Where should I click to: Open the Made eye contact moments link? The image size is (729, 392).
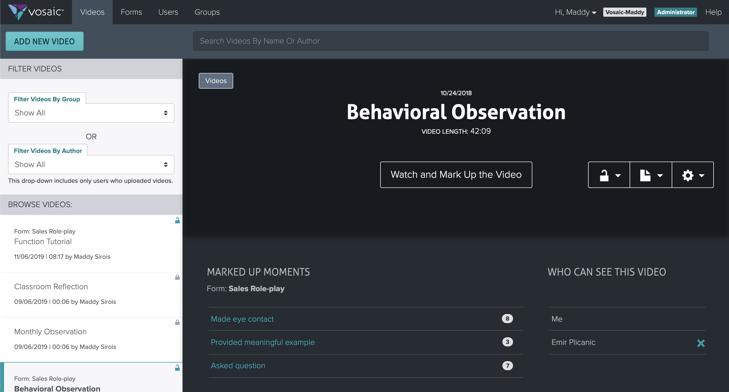pyautogui.click(x=242, y=319)
